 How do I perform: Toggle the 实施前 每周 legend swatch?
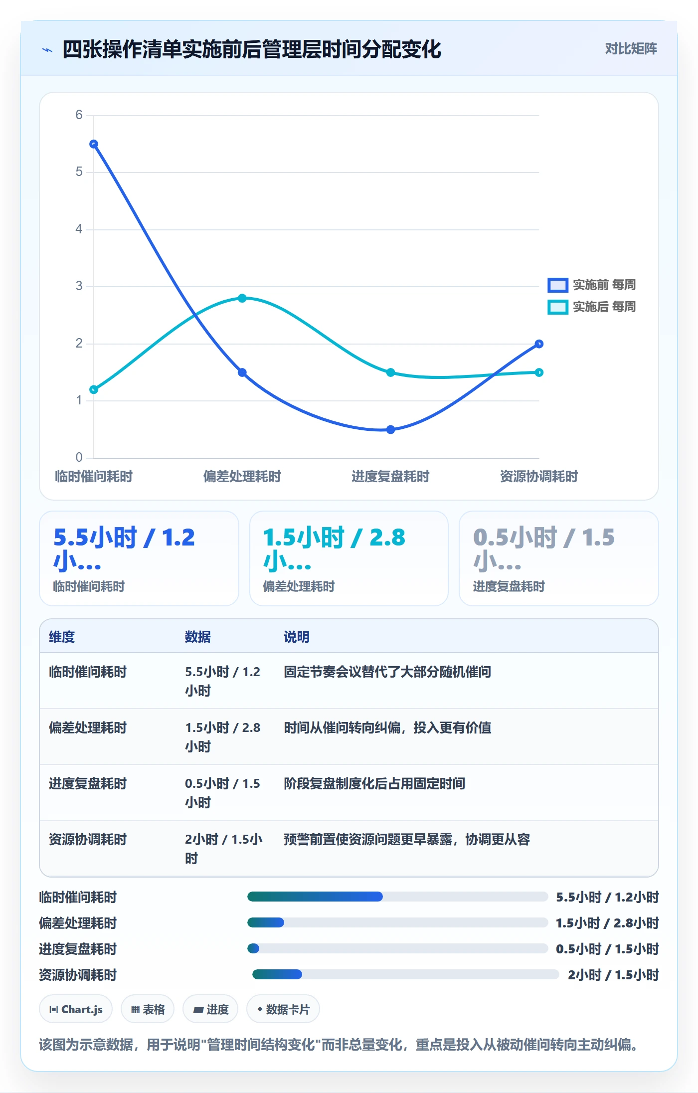click(x=557, y=285)
